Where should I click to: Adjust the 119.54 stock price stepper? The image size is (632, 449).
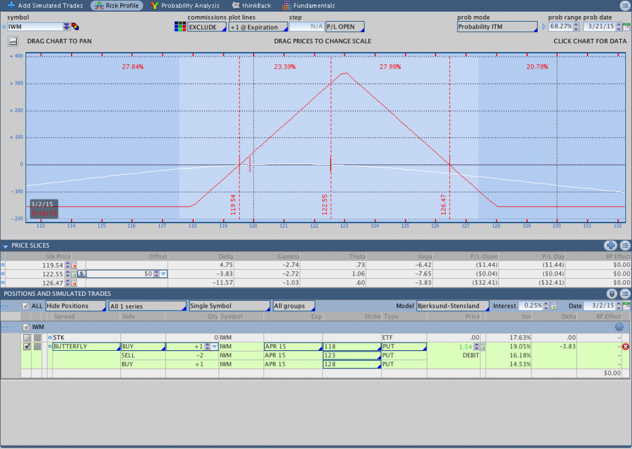pos(68,265)
